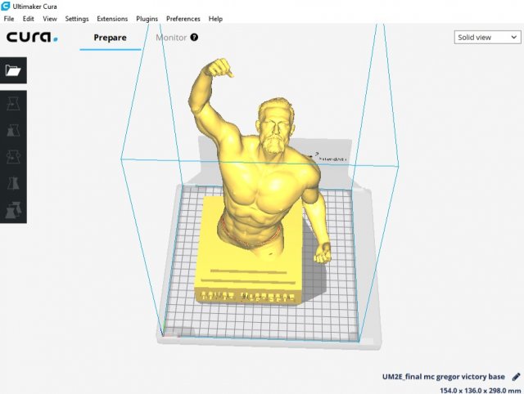Open the Plugins menu
Viewport: 524px width, 394px height.
point(147,19)
